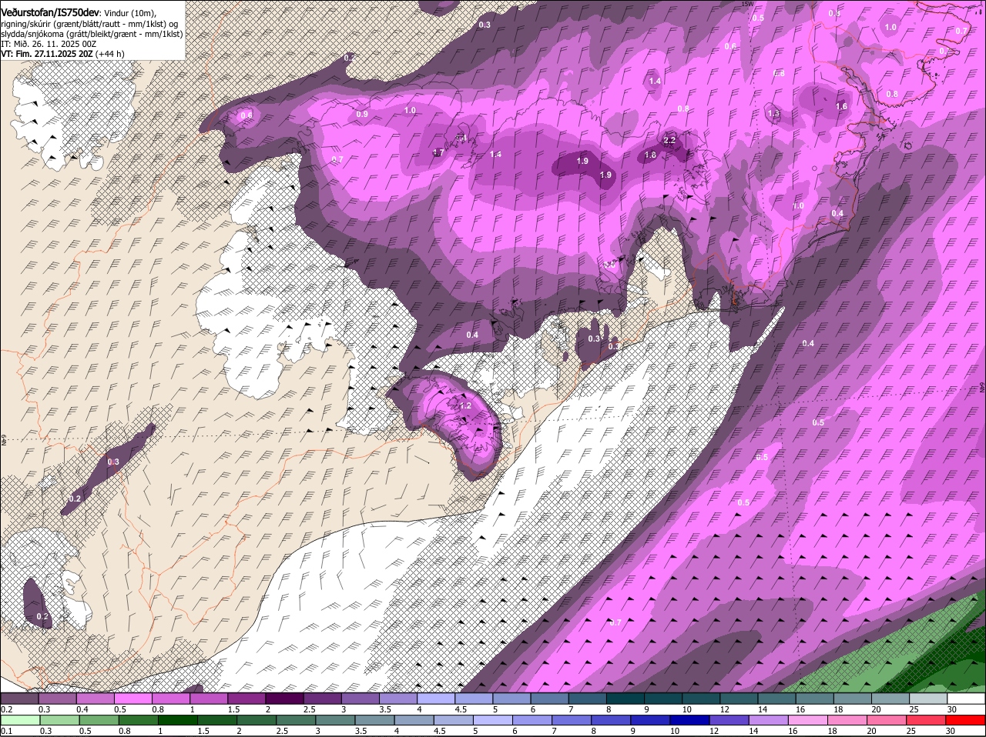Click the 1.2 value inside the purple patch
This screenshot has width=986, height=737.
(464, 405)
